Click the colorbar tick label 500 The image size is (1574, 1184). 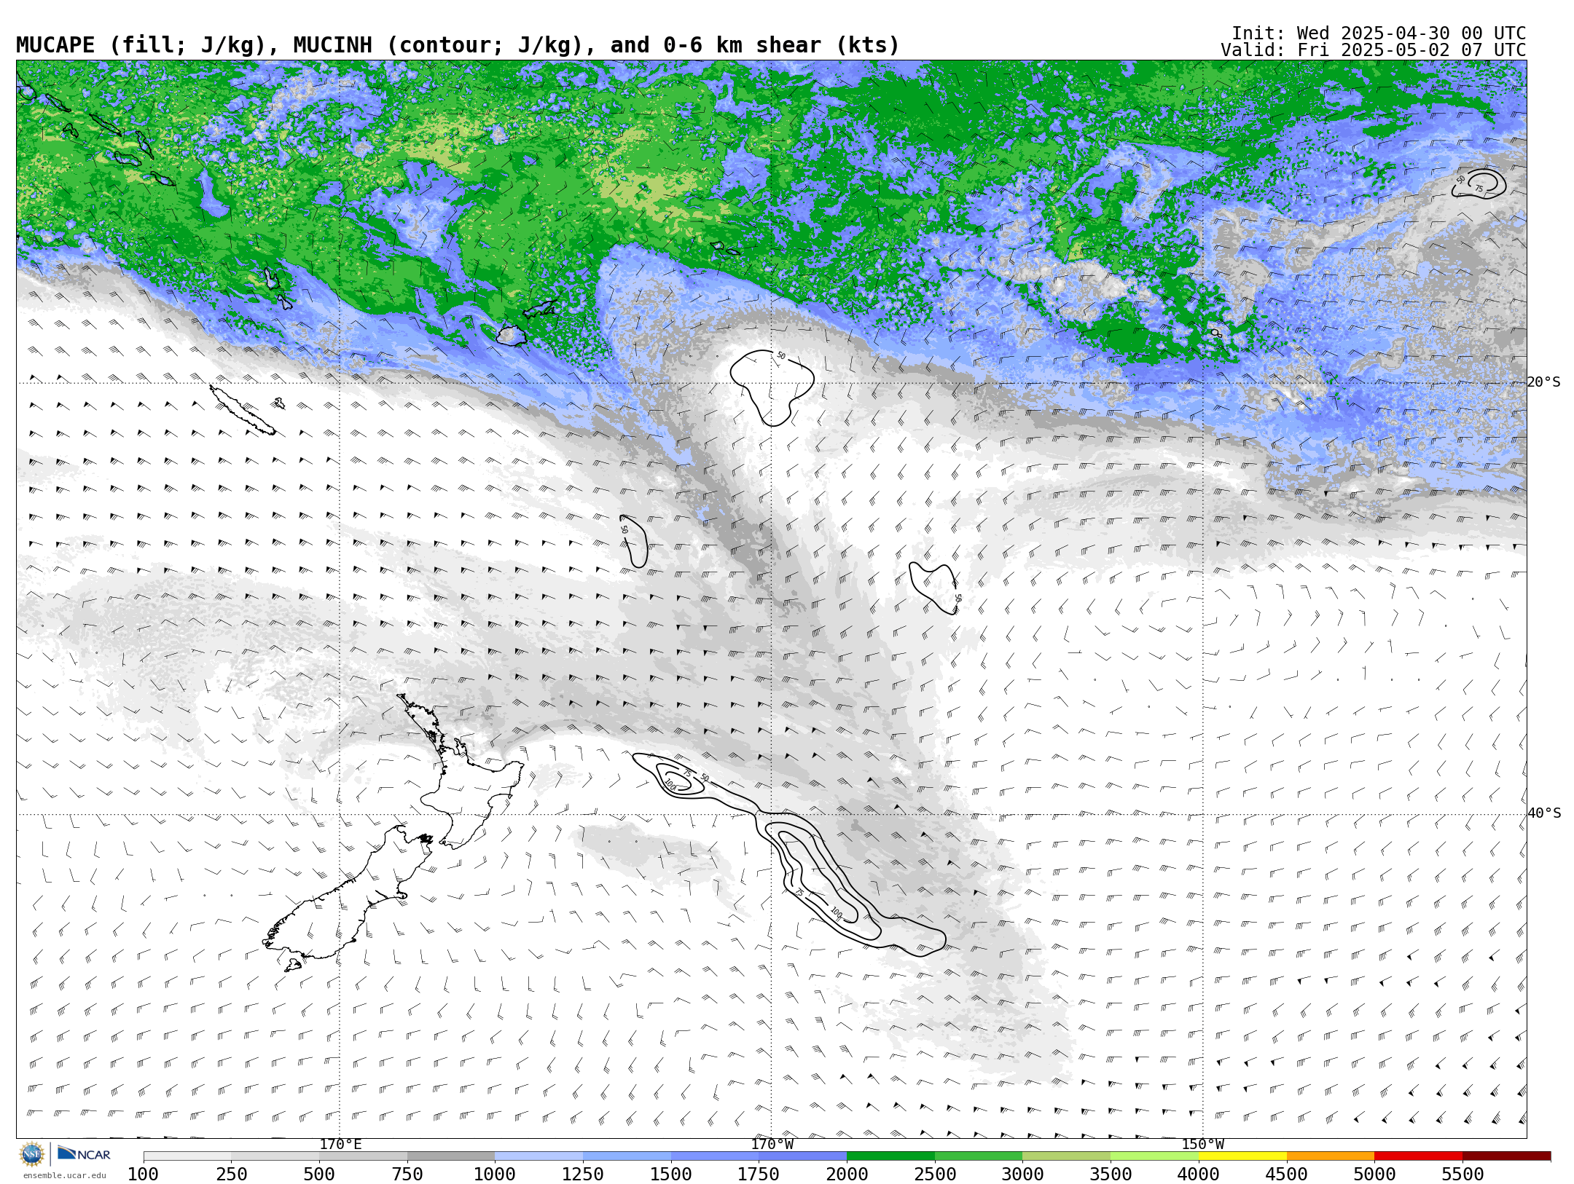[319, 1174]
